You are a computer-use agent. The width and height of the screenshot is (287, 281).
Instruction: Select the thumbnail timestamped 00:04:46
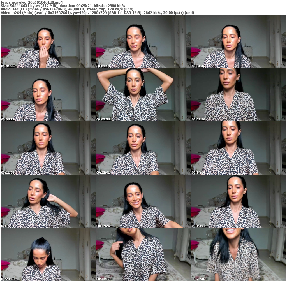tap(239, 41)
